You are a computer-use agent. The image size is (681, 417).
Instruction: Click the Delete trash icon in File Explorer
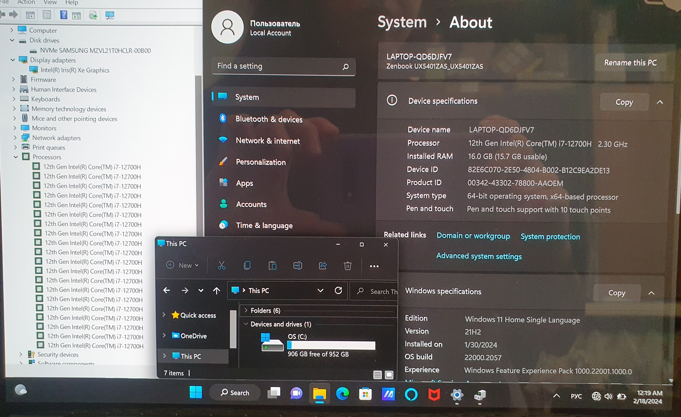tap(347, 266)
